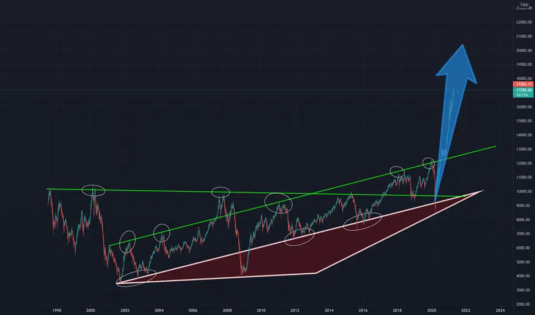Click the 21000.00 price axis label
The height and width of the screenshot is (315, 535).
pyautogui.click(x=524, y=36)
